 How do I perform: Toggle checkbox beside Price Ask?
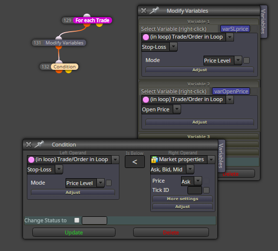[x=206, y=181]
